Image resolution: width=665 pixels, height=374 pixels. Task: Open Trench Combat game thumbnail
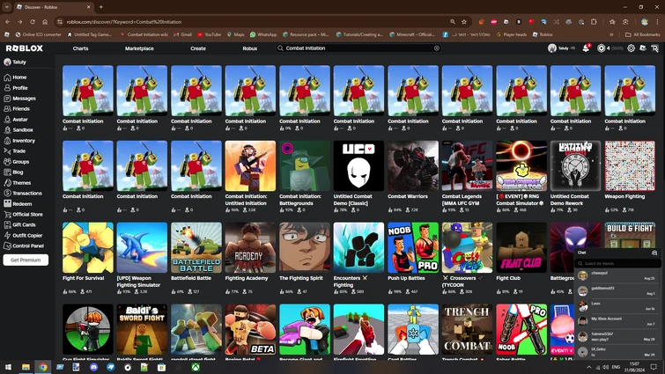467,328
